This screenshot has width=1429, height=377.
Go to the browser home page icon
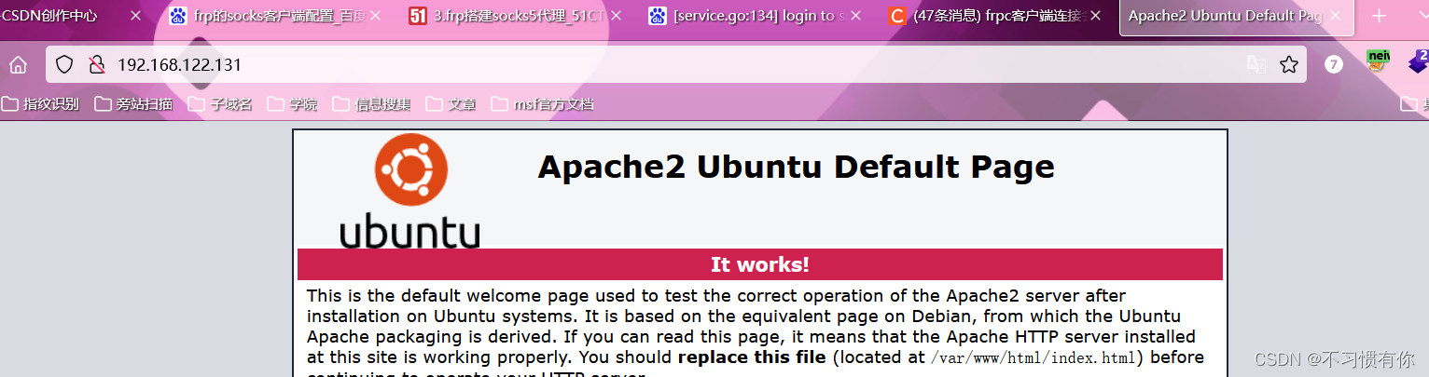tap(18, 64)
